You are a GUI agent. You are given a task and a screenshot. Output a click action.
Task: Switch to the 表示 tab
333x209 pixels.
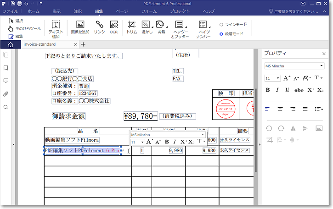pos(56,11)
